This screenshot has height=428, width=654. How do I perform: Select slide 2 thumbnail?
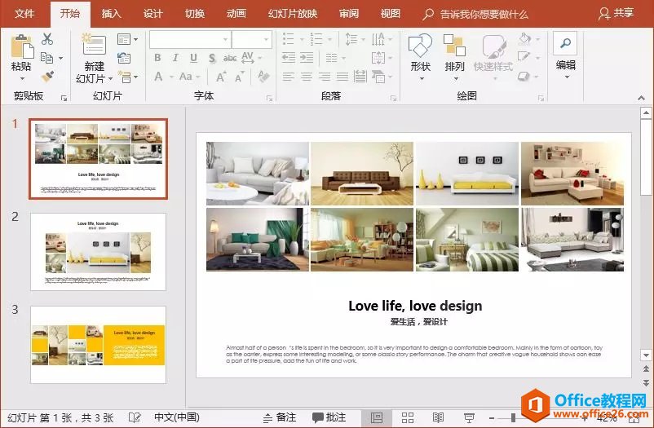click(98, 251)
